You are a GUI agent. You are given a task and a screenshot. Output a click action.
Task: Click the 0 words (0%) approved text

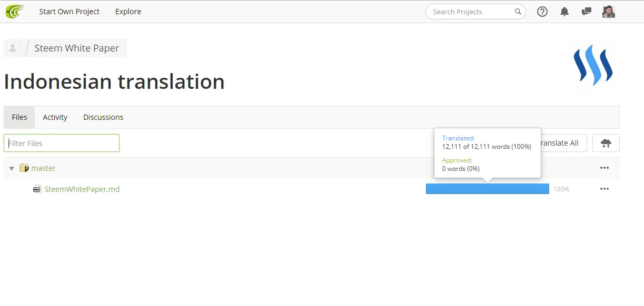tap(461, 169)
